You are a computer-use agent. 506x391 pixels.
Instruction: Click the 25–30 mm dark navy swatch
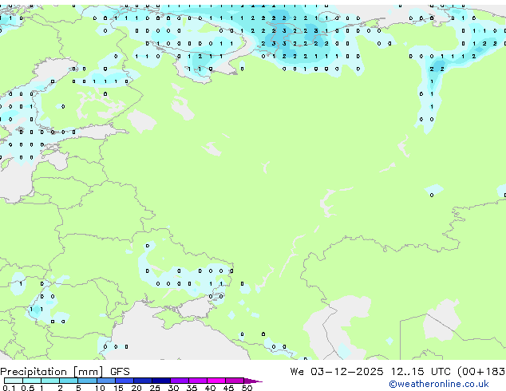(161, 381)
